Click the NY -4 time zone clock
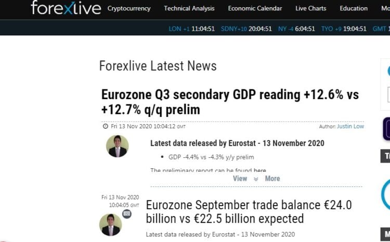This screenshot has height=242, width=390. click(x=296, y=29)
